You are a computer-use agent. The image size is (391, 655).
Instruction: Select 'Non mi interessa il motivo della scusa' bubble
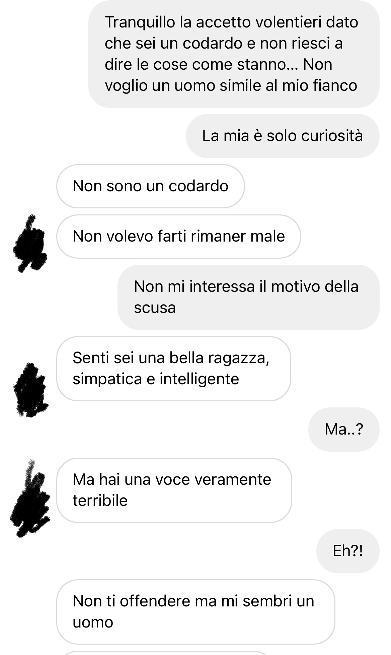(x=248, y=297)
